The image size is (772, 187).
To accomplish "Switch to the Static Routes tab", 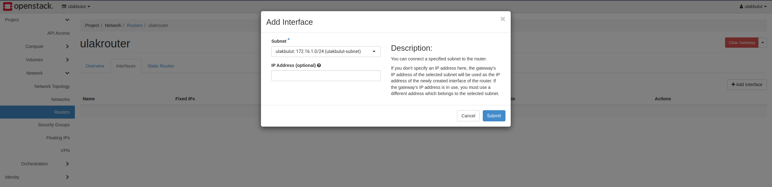I will coord(161,66).
